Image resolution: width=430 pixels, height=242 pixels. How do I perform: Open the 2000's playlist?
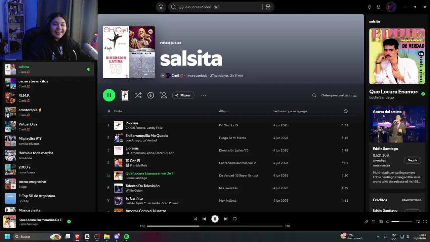pos(49,169)
